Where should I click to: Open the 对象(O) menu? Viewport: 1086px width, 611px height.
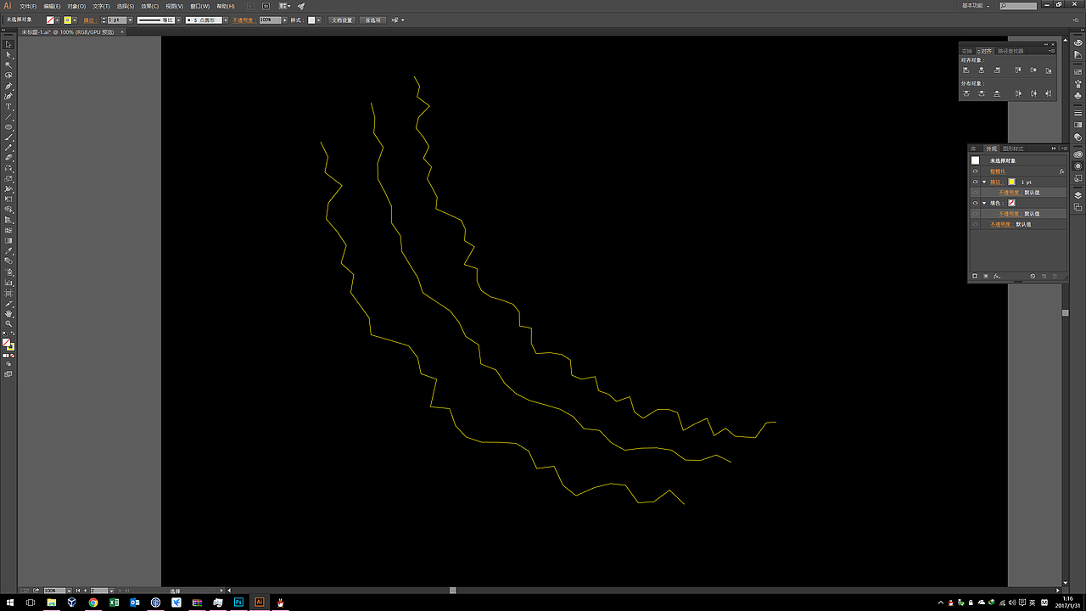76,6
